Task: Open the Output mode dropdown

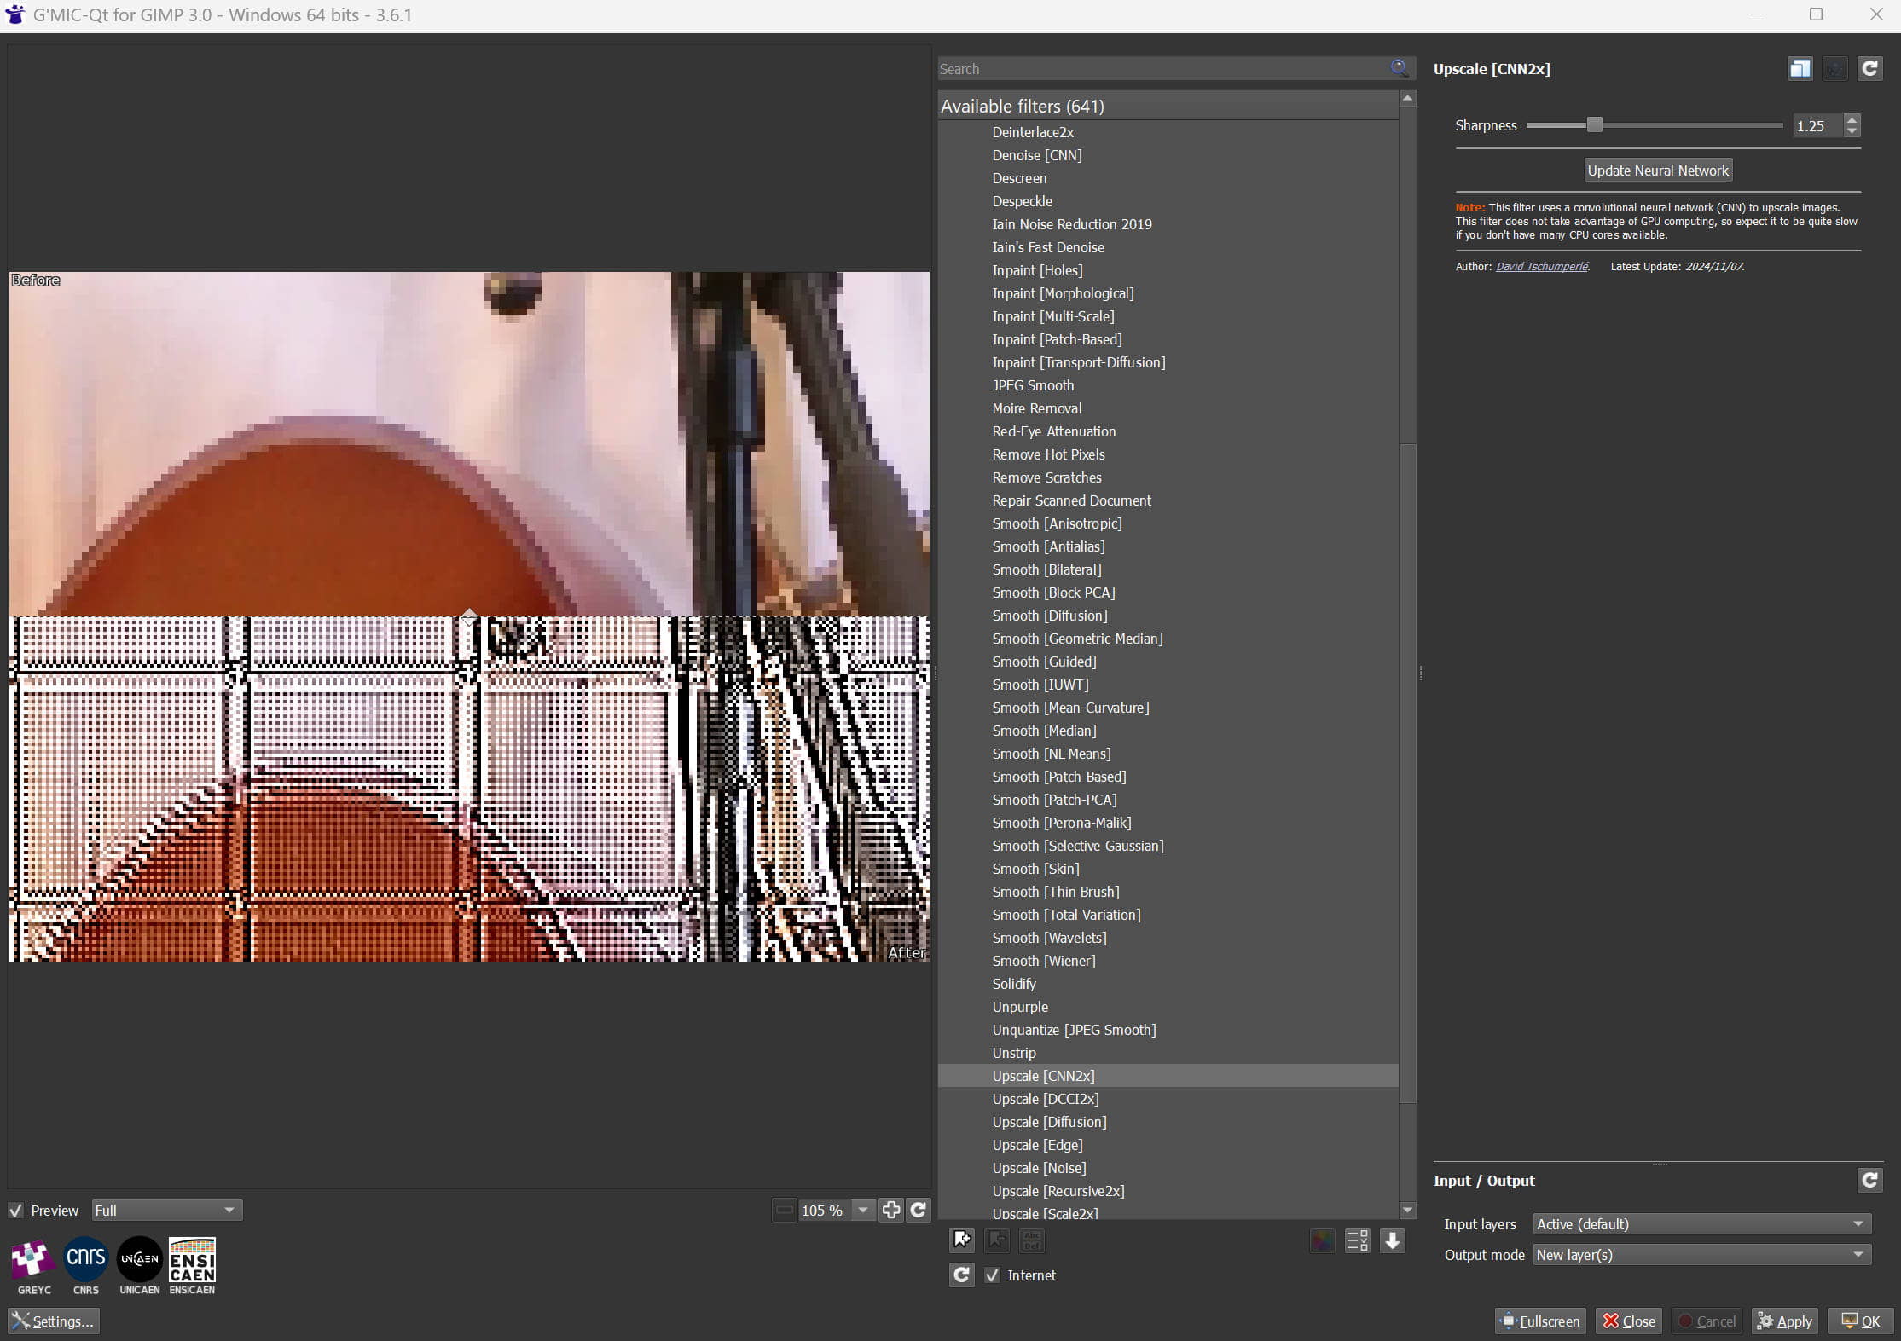Action: [1701, 1255]
